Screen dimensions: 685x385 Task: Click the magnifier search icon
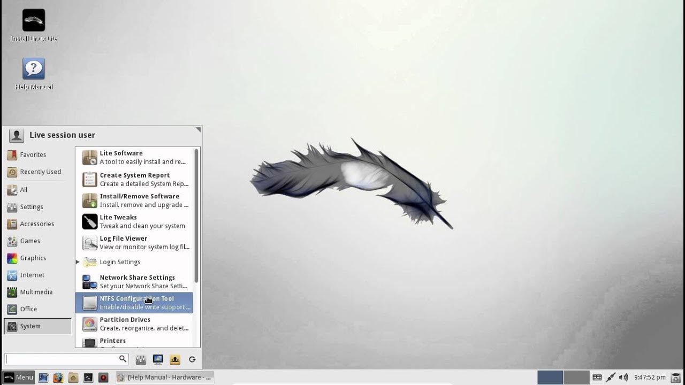(x=123, y=359)
